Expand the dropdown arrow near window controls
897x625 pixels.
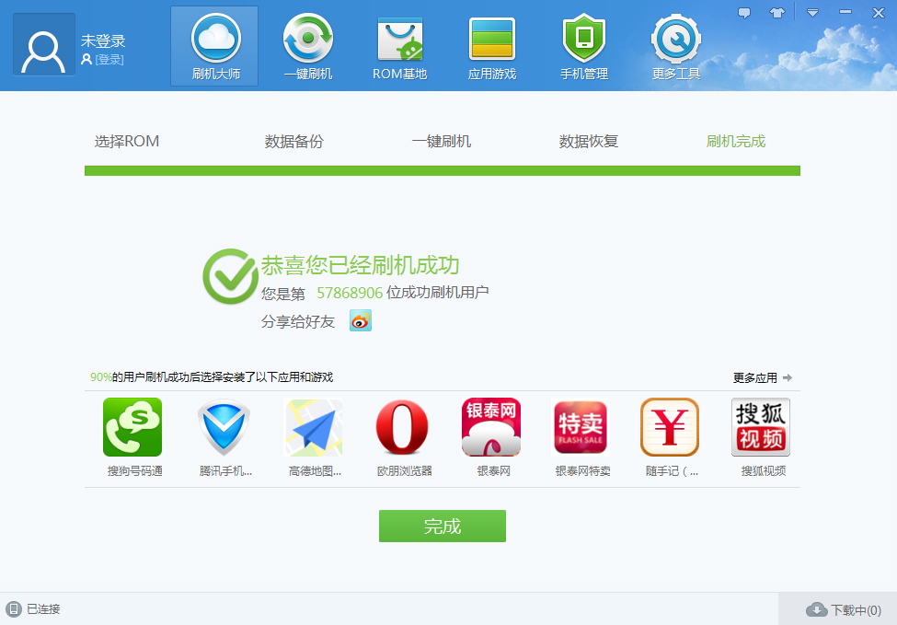(x=811, y=12)
